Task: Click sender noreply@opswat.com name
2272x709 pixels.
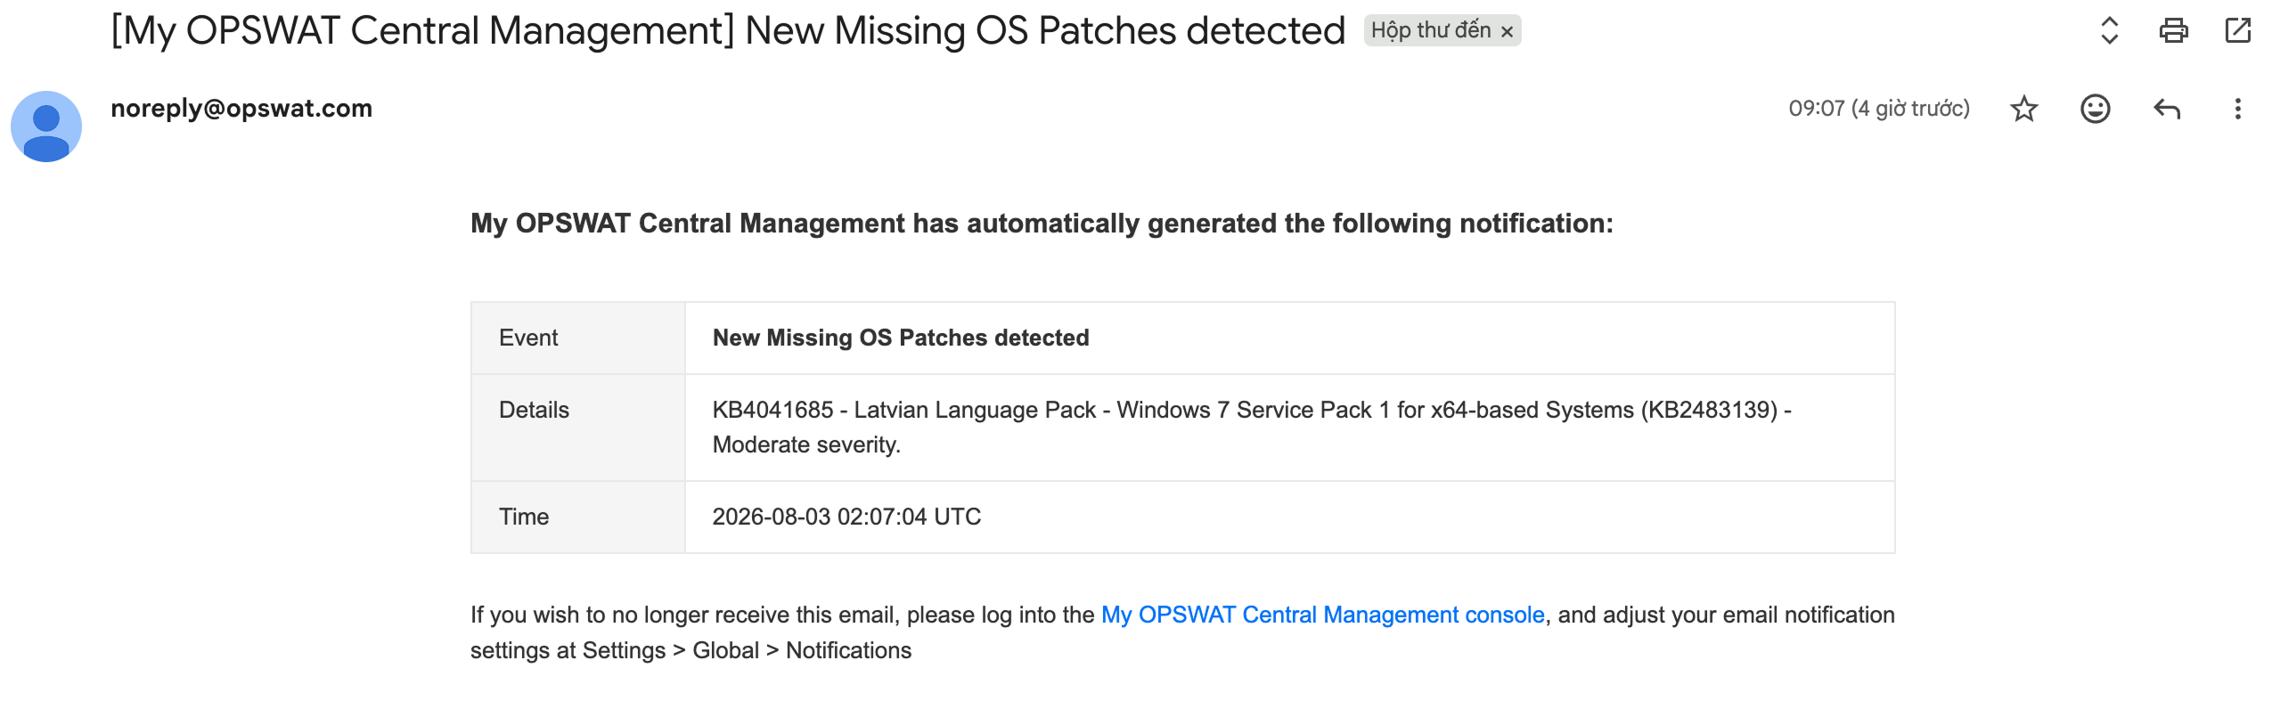Action: [241, 109]
